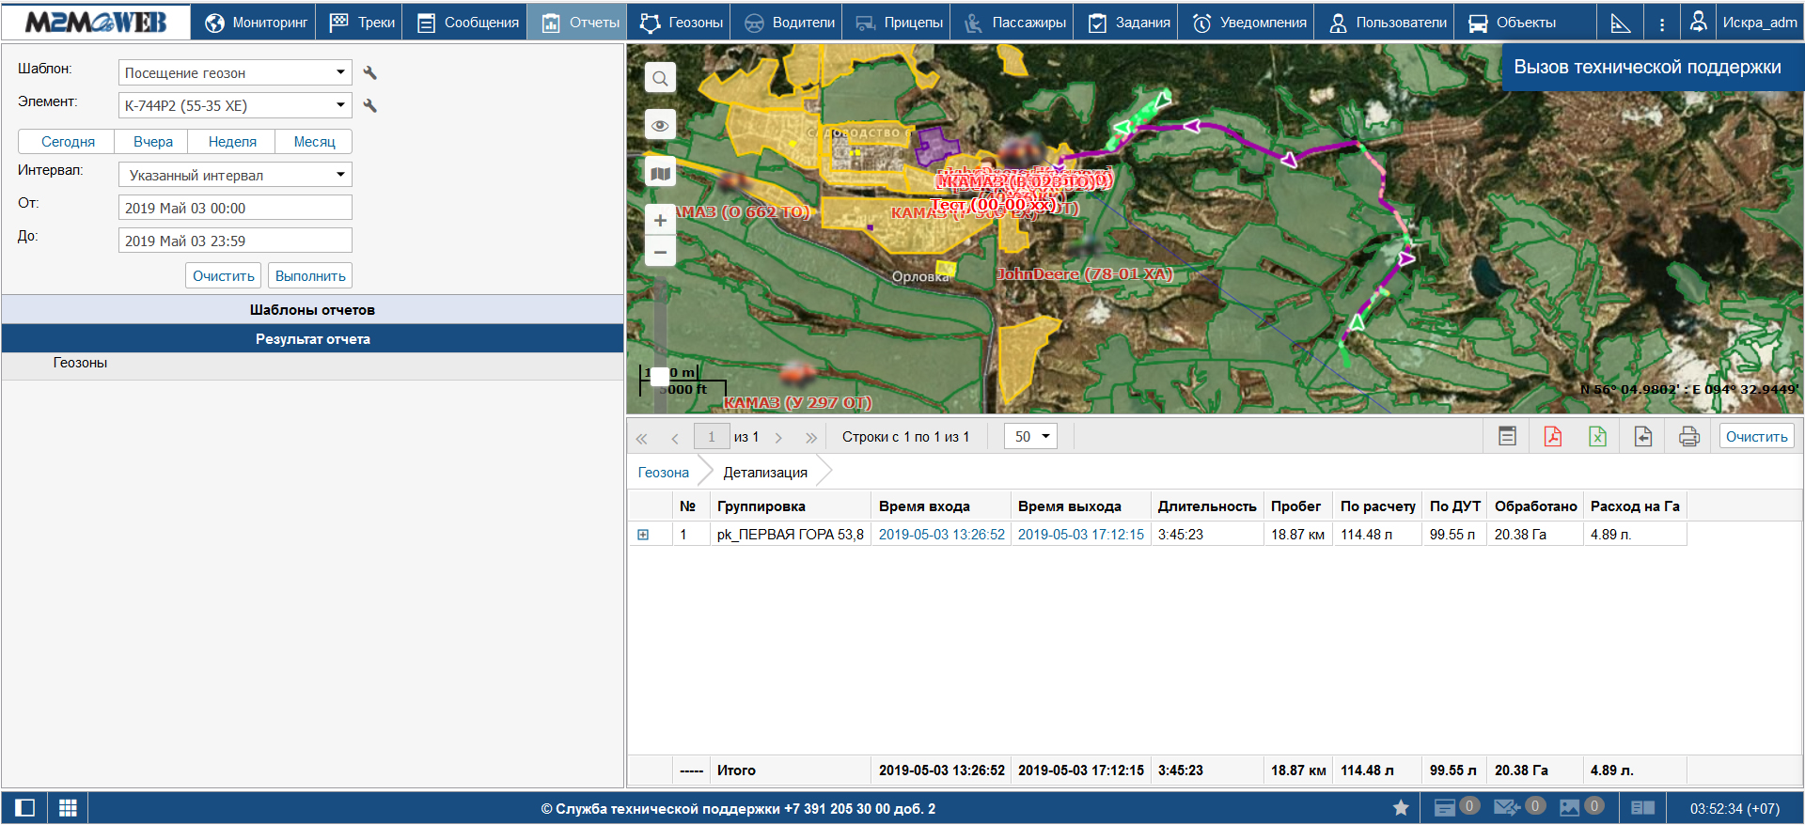This screenshot has height=825, width=1805.
Task: Print the report using the printer icon
Action: coord(1688,437)
